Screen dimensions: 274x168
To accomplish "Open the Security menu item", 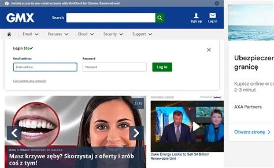I will pyautogui.click(x=113, y=34).
